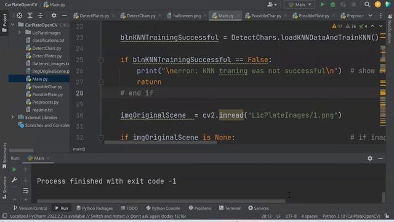Viewport: 394px width, 222px height.
Task: Show hidden editor tabs dropdown
Action: [371, 15]
